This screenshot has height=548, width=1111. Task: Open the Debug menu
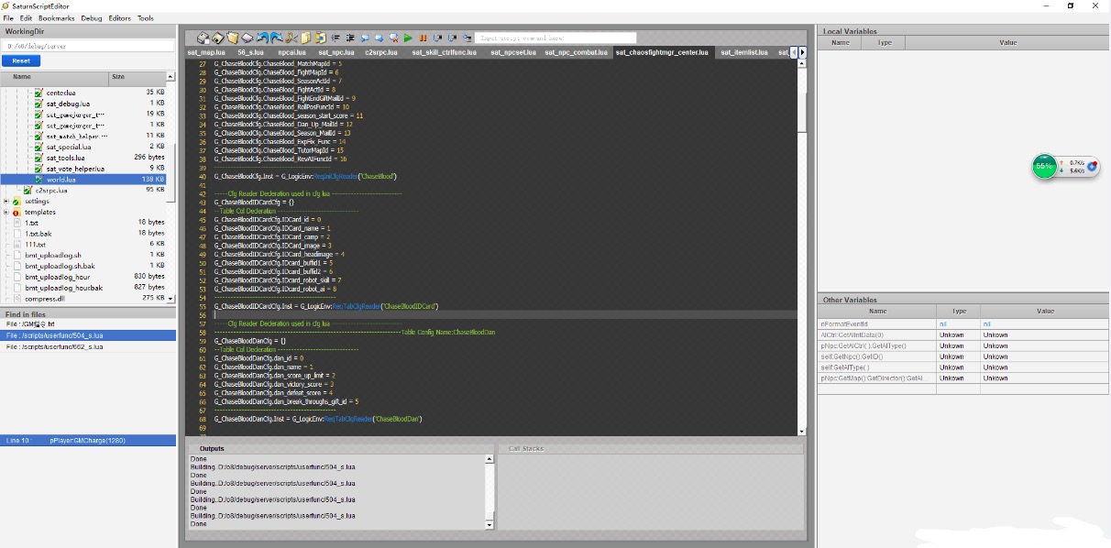[92, 18]
